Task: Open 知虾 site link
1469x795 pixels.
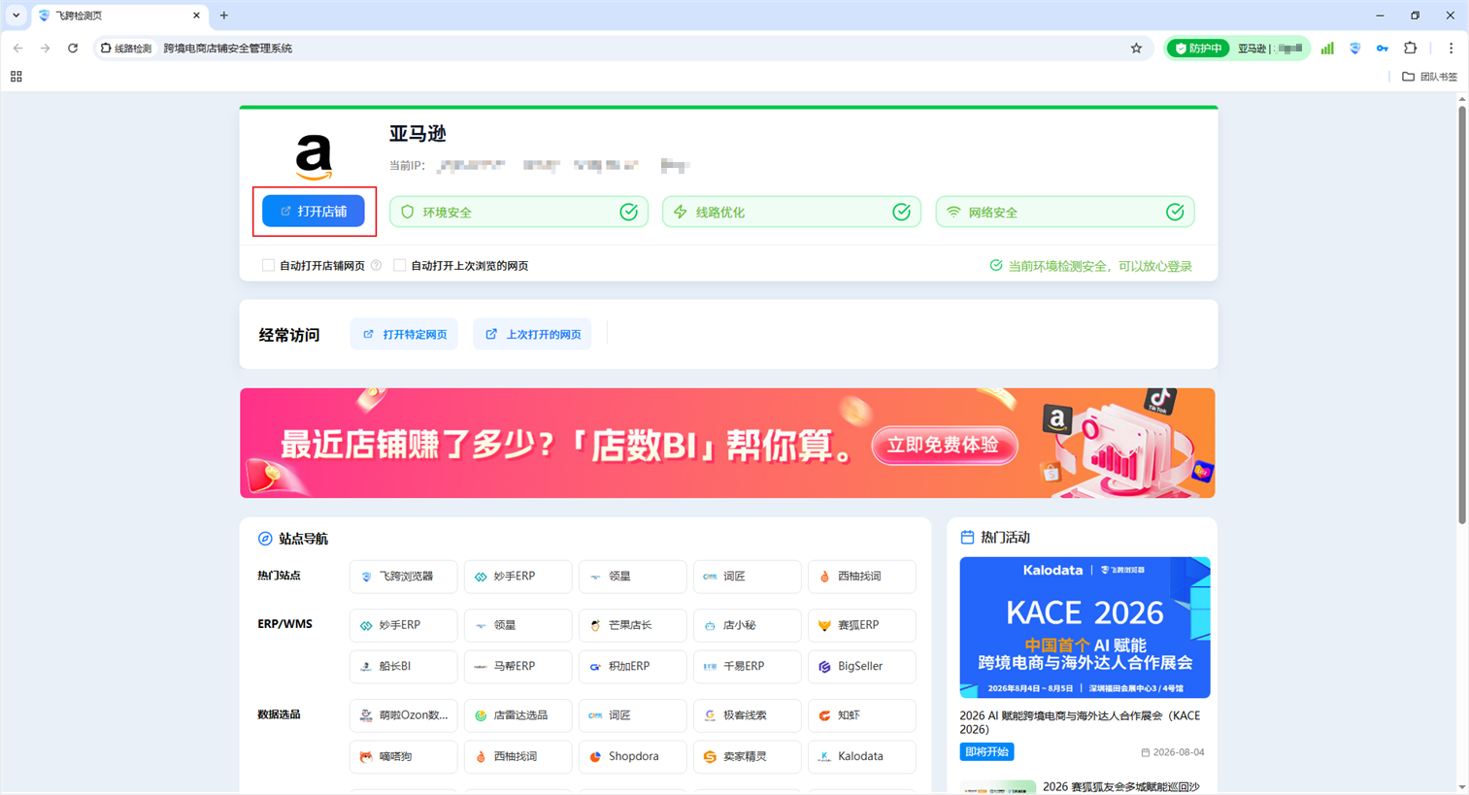Action: pyautogui.click(x=861, y=715)
